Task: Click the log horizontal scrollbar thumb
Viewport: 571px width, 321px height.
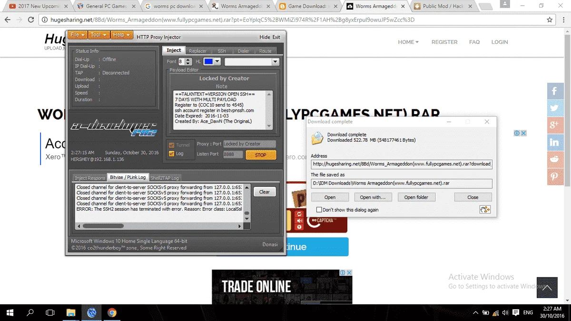Action: [x=103, y=226]
